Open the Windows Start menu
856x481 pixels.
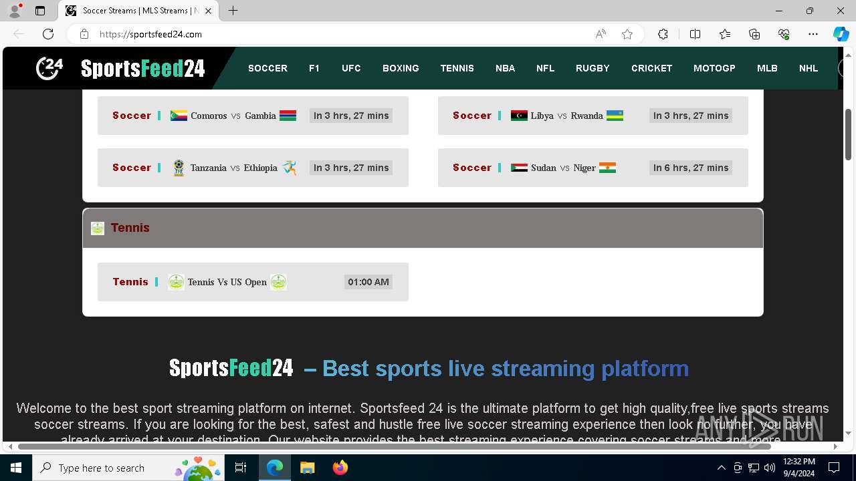tap(16, 468)
